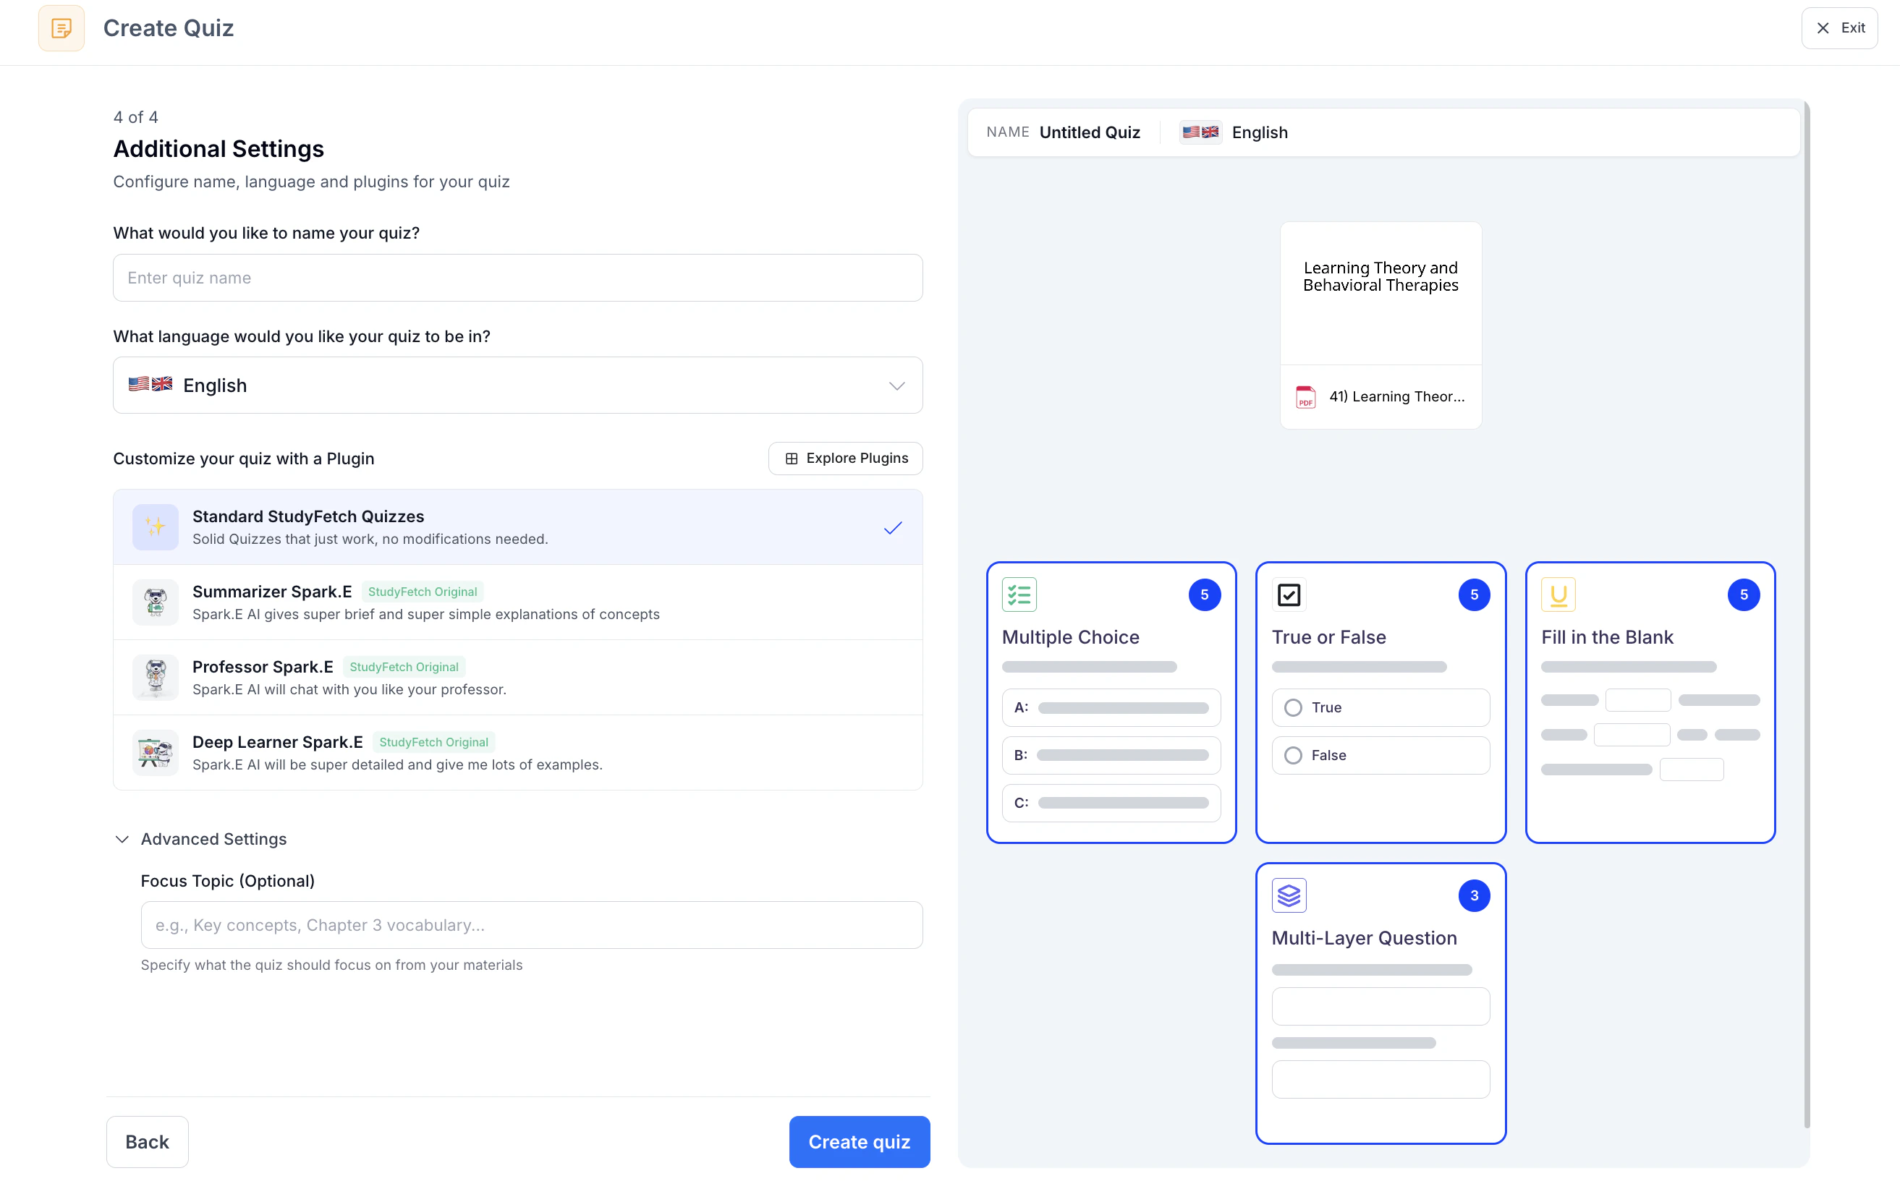The image size is (1900, 1189).
Task: Click the PDF file icon
Action: [x=1305, y=397]
